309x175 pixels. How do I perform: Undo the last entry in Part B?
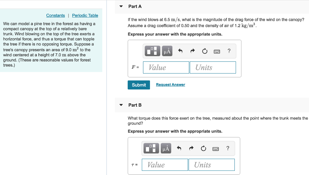(x=179, y=148)
